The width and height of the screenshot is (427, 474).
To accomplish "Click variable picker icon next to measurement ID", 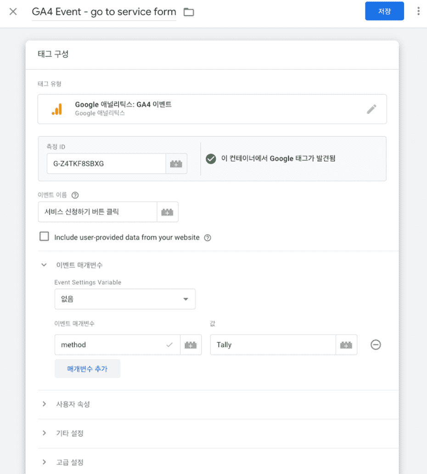I will pos(176,164).
